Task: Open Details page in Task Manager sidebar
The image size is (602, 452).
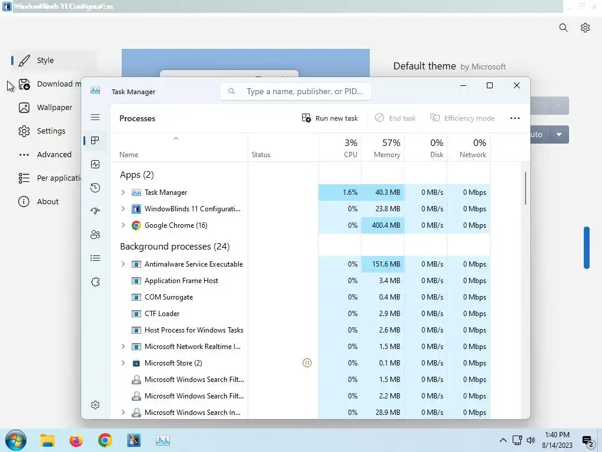Action: tap(95, 258)
